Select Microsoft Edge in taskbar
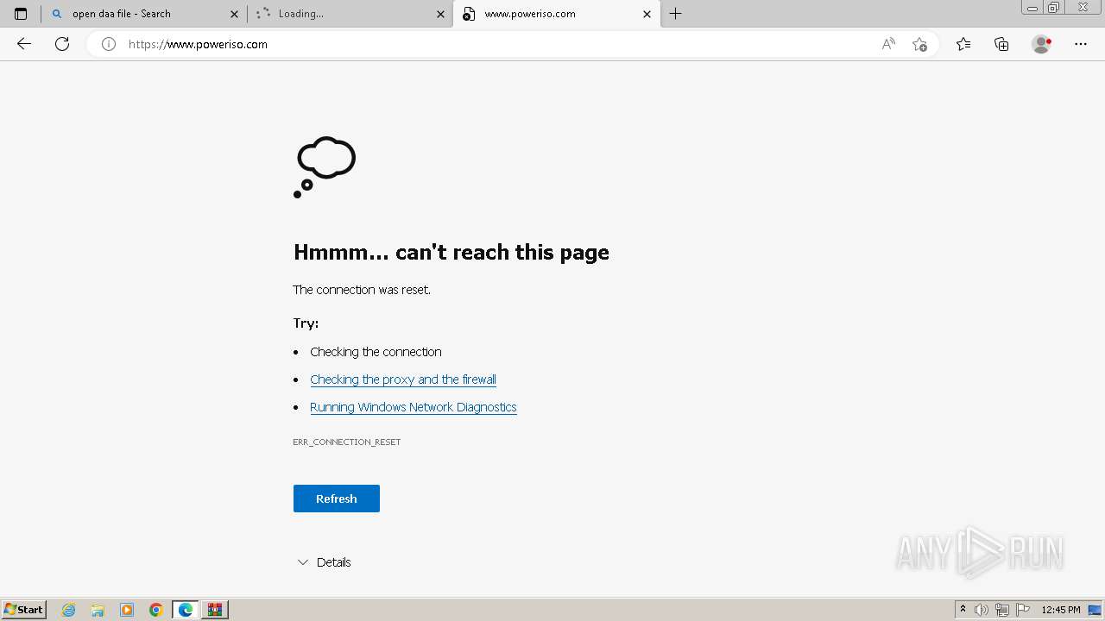1105x621 pixels. coord(186,610)
